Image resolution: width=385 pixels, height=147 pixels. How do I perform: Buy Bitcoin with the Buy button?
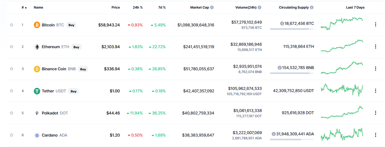[x=71, y=25]
